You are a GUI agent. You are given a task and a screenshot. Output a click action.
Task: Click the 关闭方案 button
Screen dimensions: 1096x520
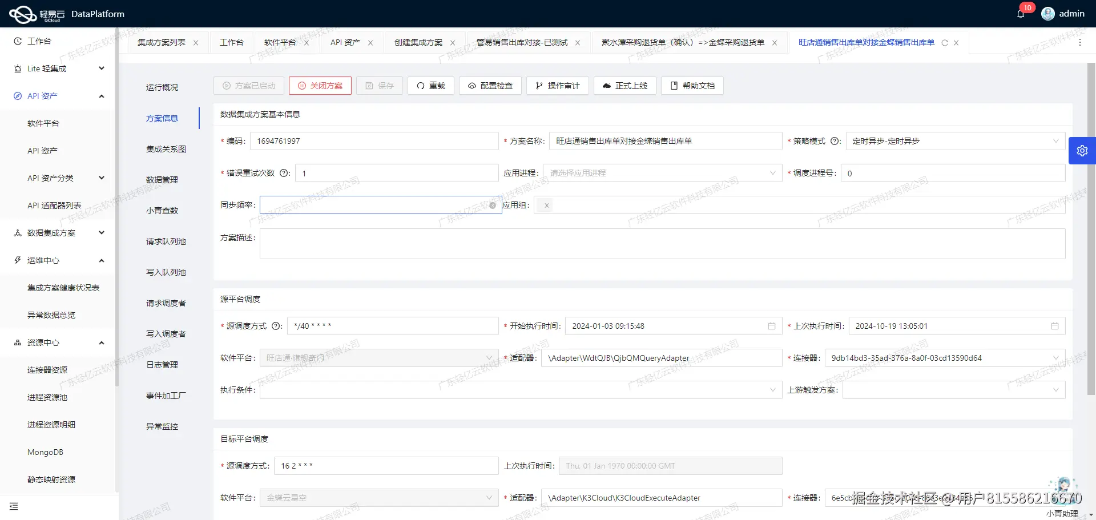320,86
